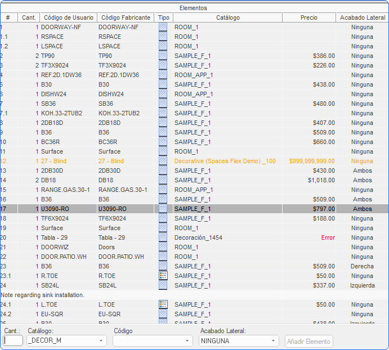
Task: Click the Elementos panel title
Action: [193, 8]
